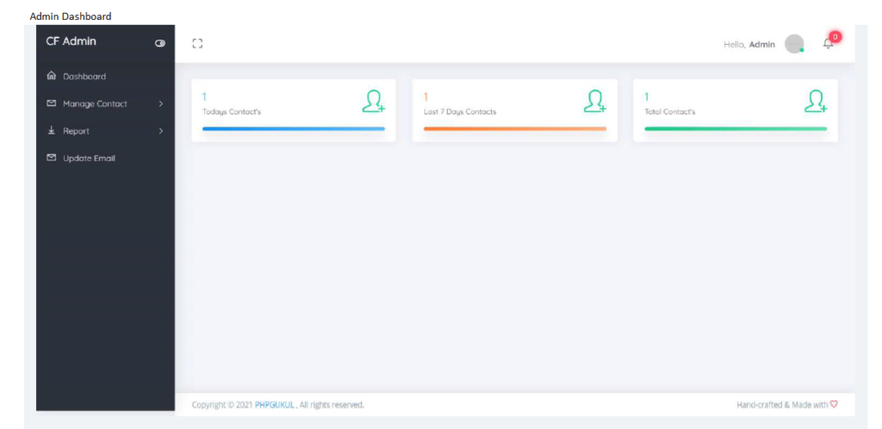Click the Hello, Admin greeting text
Image resolution: width=882 pixels, height=429 pixels.
pyautogui.click(x=749, y=45)
